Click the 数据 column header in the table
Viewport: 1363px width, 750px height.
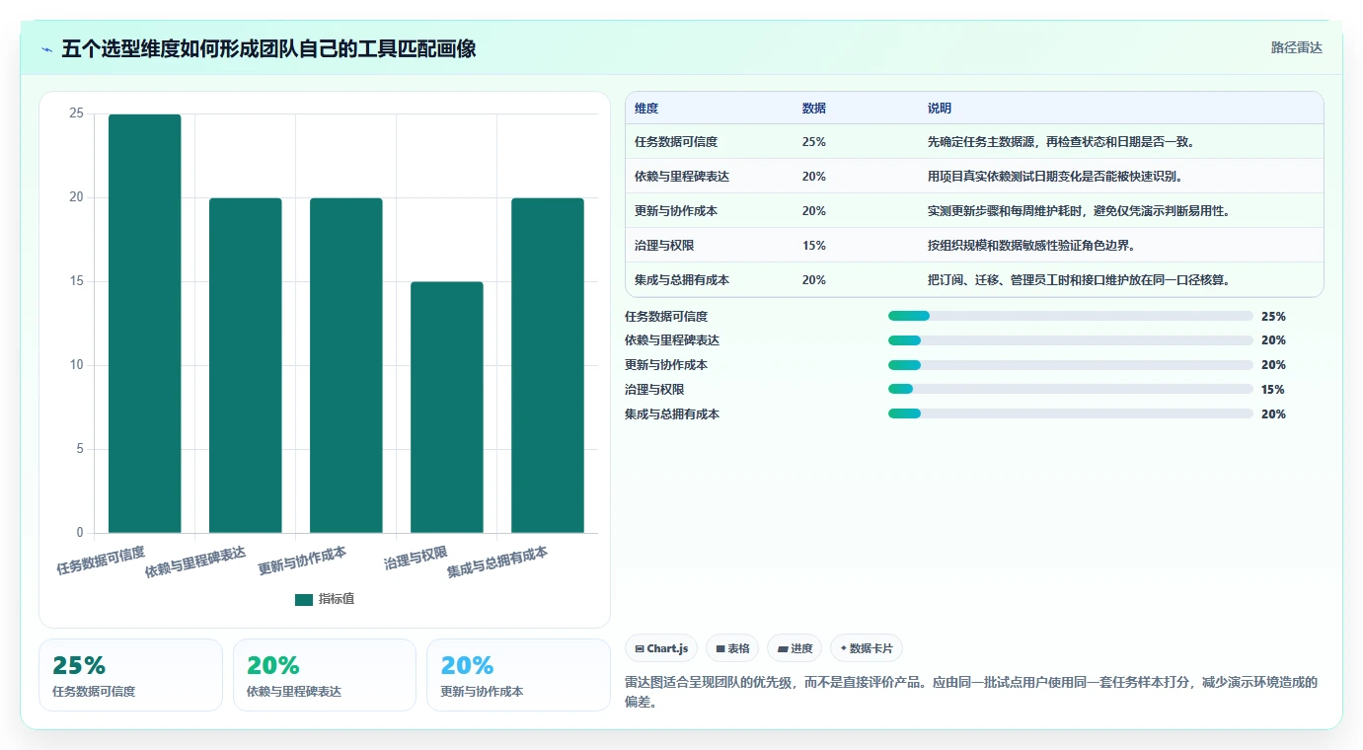tap(814, 109)
